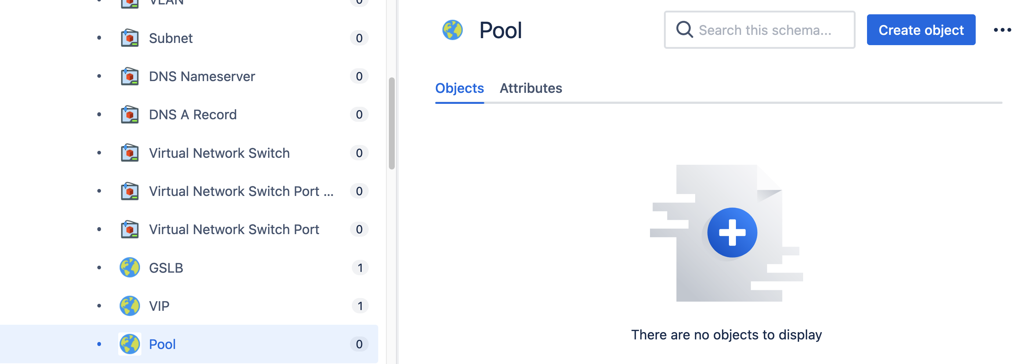Focus the Search this schema field

tap(759, 30)
